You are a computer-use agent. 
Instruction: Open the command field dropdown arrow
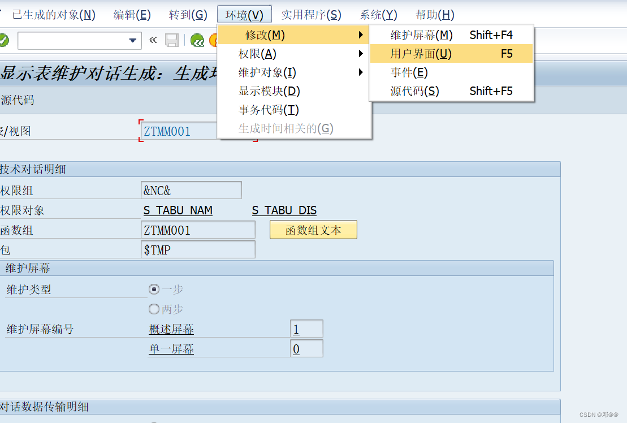[x=133, y=40]
